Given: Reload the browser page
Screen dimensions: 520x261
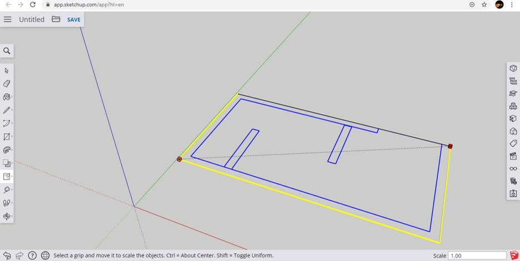Looking at the screenshot, I should 32,4.
